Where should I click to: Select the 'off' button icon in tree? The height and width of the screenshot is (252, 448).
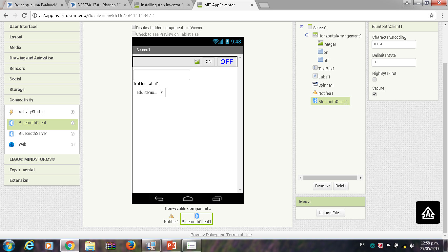[320, 60]
